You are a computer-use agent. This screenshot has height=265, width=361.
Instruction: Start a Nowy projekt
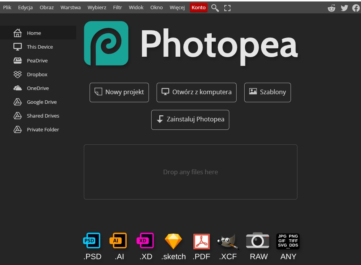[119, 92]
